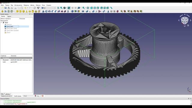Switch to the Комбо панель bottom tab
This screenshot has width=192, height=108.
[18, 96]
